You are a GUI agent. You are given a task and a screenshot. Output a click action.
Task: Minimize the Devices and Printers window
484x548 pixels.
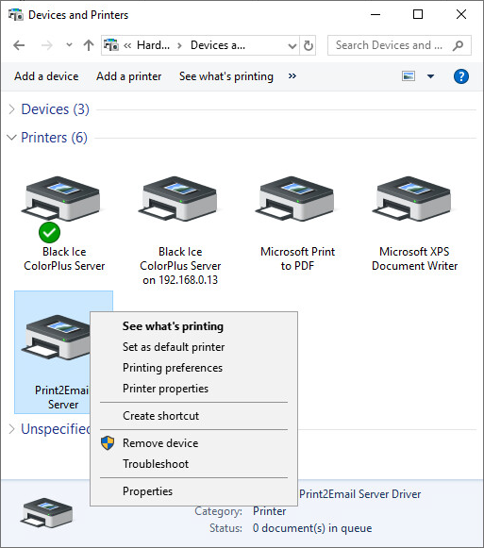point(376,15)
